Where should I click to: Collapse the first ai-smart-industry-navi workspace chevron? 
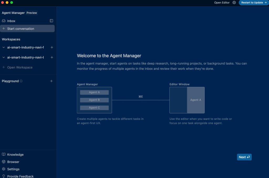(4, 48)
